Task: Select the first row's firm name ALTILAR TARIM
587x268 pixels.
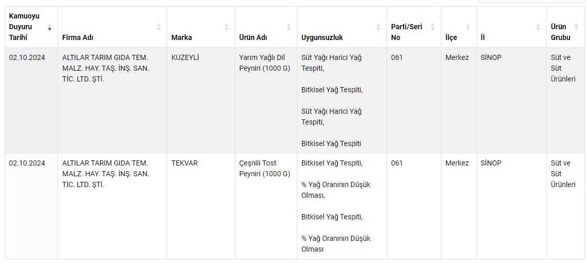Action: point(105,69)
